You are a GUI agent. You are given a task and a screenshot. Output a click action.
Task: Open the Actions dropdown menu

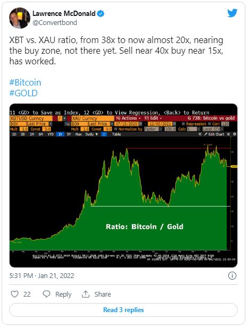[128, 118]
